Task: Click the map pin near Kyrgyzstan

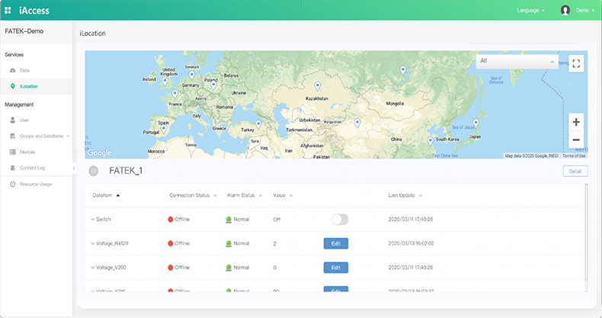Action: coord(357,123)
